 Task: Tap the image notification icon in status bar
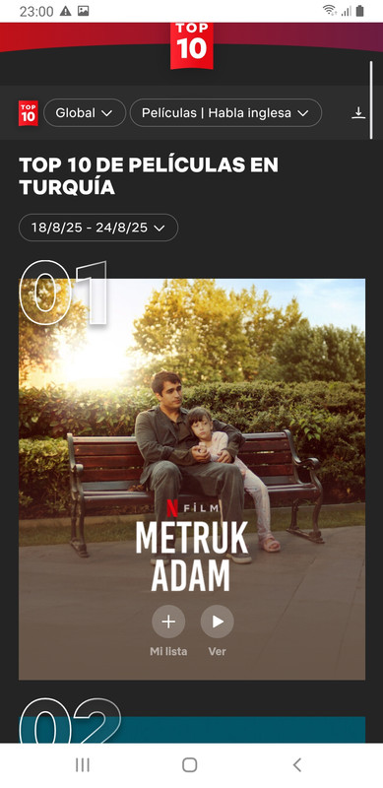point(84,11)
